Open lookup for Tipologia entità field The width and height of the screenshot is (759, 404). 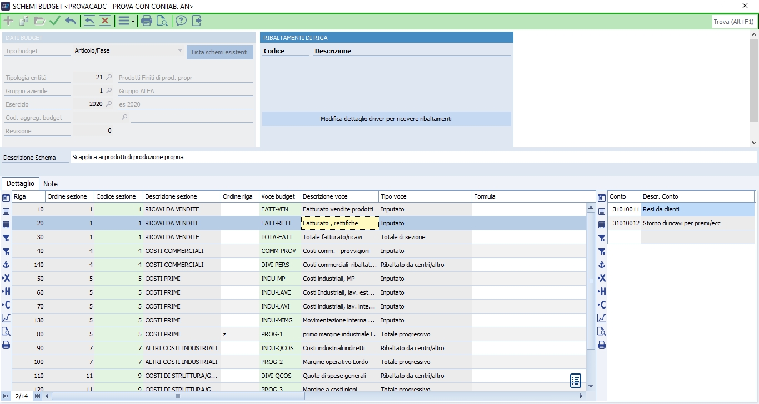coord(109,78)
